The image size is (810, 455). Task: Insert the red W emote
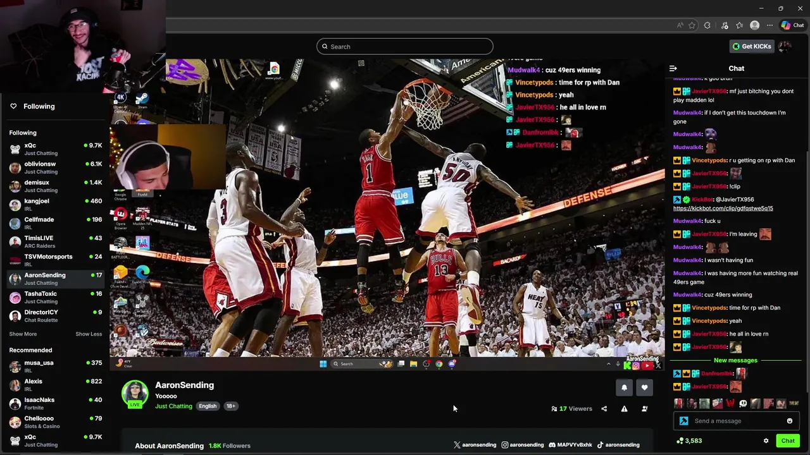(x=730, y=403)
